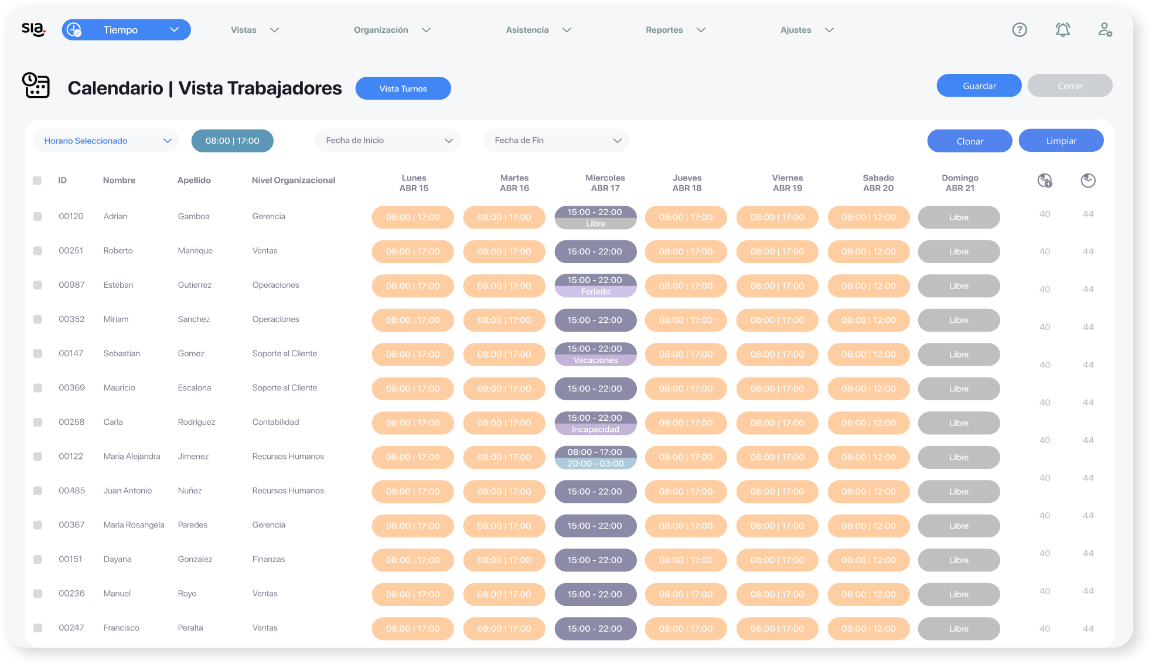Open the Fecha de Fin dropdown

[556, 141]
